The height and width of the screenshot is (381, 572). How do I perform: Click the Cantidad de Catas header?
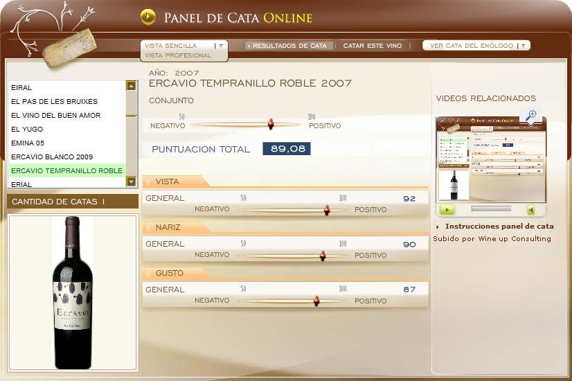(x=72, y=202)
